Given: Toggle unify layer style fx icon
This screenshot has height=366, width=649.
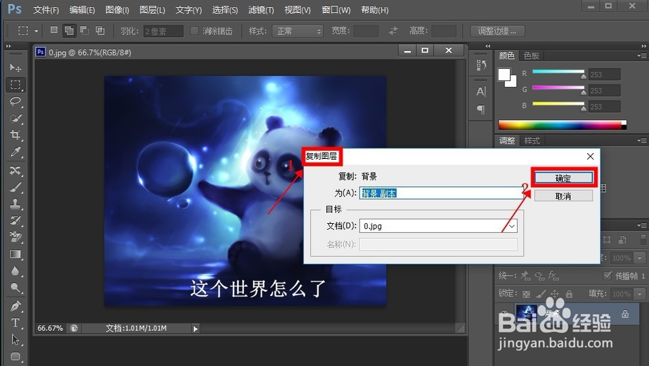Looking at the screenshot, I should (x=554, y=275).
